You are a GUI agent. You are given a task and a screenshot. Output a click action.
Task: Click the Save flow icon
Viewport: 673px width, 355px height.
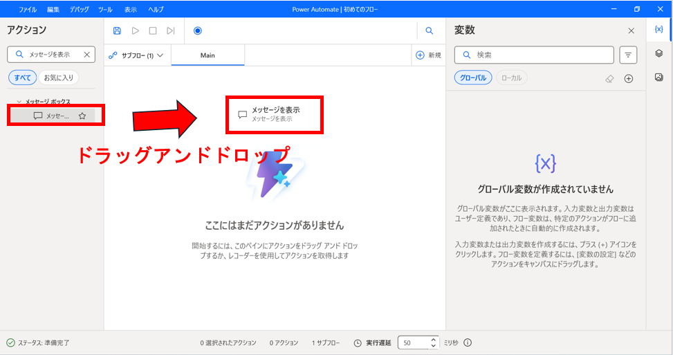click(x=117, y=31)
